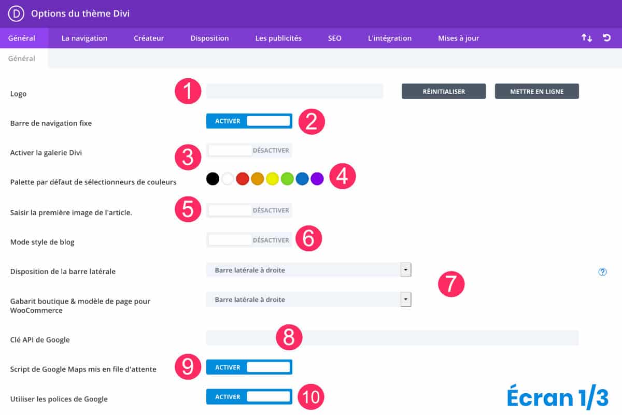
Task: Click the Options du thème Divi title
Action: coord(80,13)
